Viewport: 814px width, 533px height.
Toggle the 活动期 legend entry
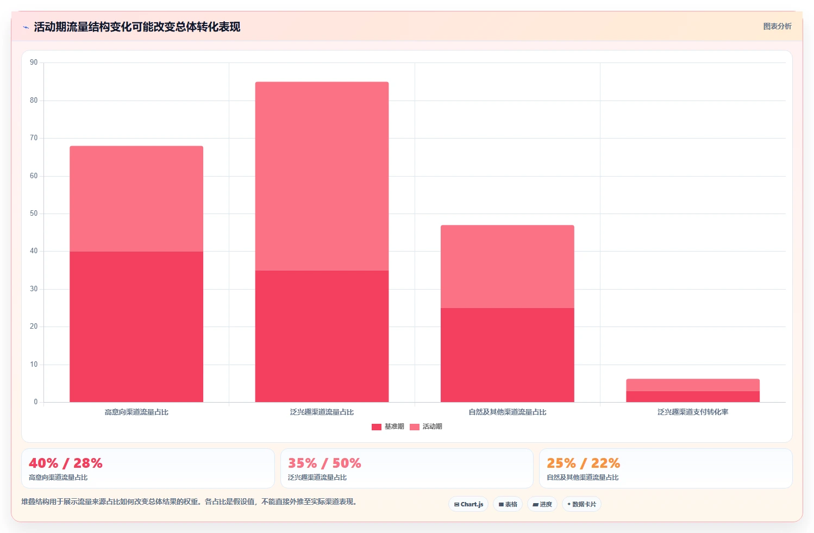[426, 427]
